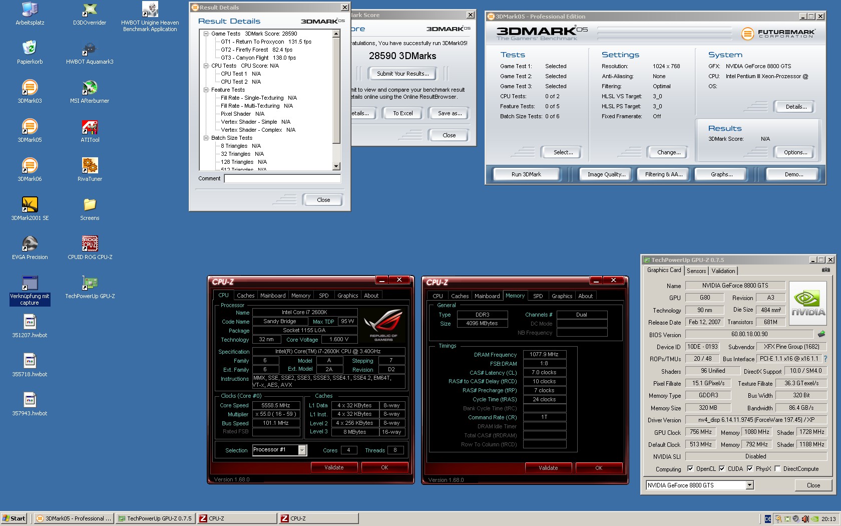The width and height of the screenshot is (841, 526).
Task: Collapse the Batch Size Tests tree node
Action: [206, 138]
